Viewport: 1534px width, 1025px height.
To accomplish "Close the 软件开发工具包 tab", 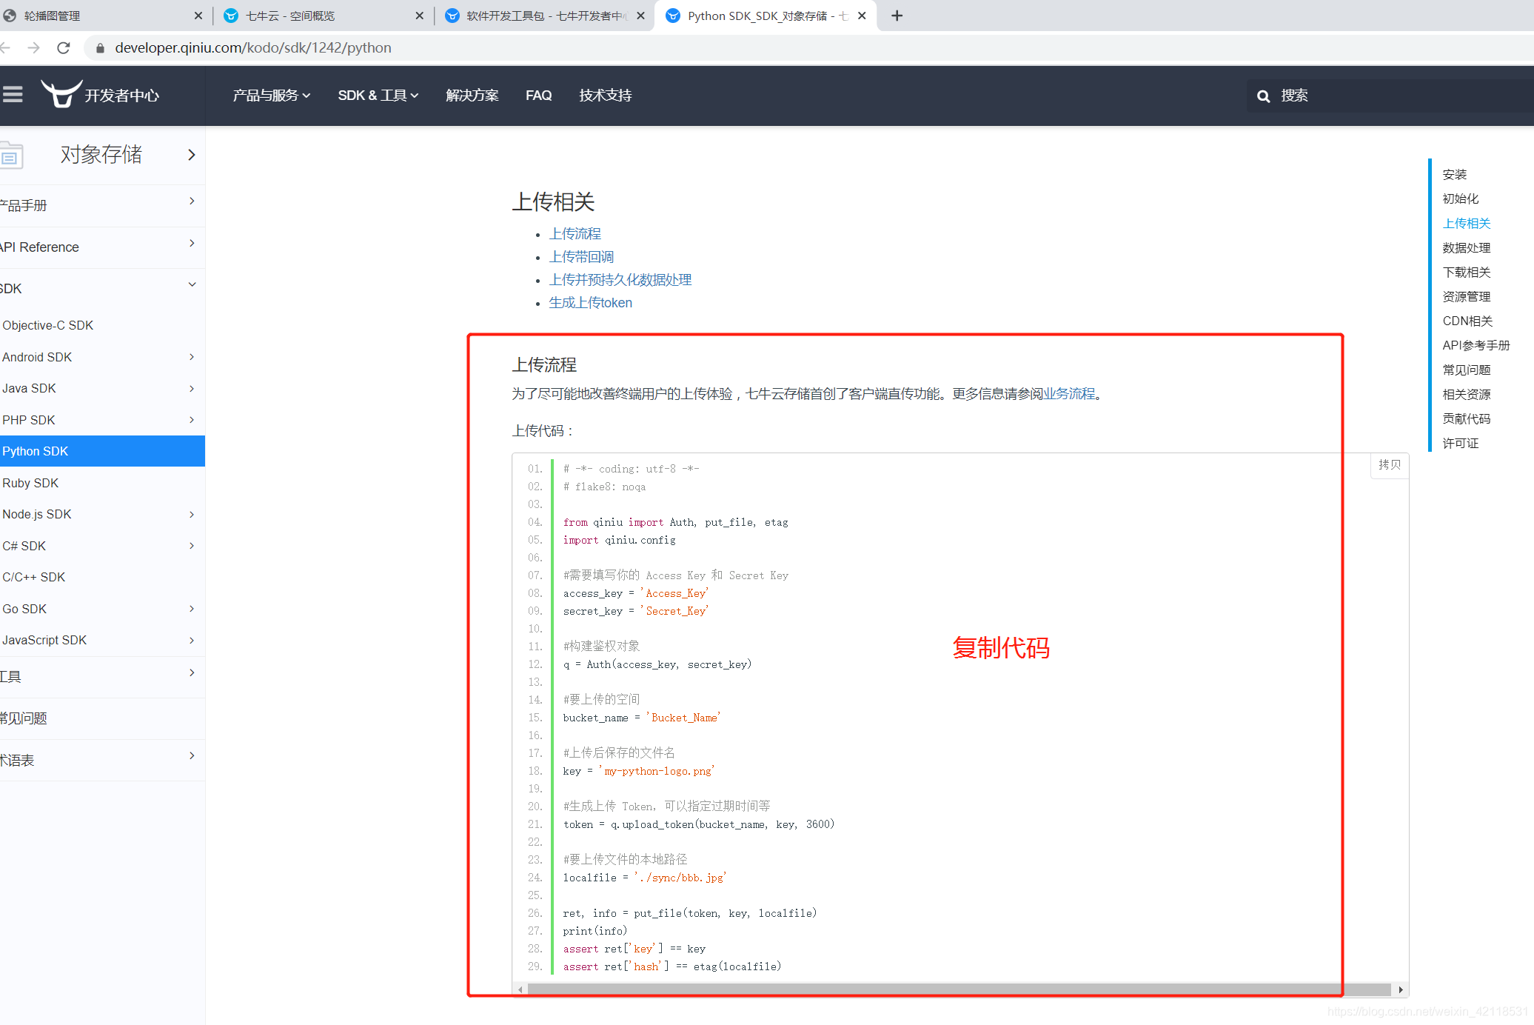I will pyautogui.click(x=640, y=16).
